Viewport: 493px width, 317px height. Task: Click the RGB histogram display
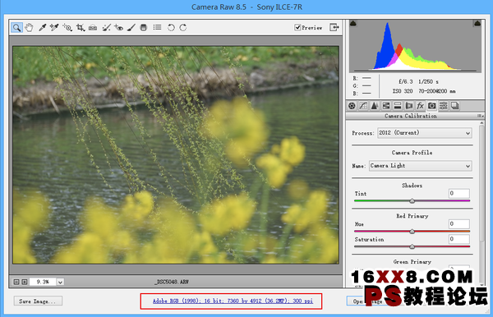[415, 46]
